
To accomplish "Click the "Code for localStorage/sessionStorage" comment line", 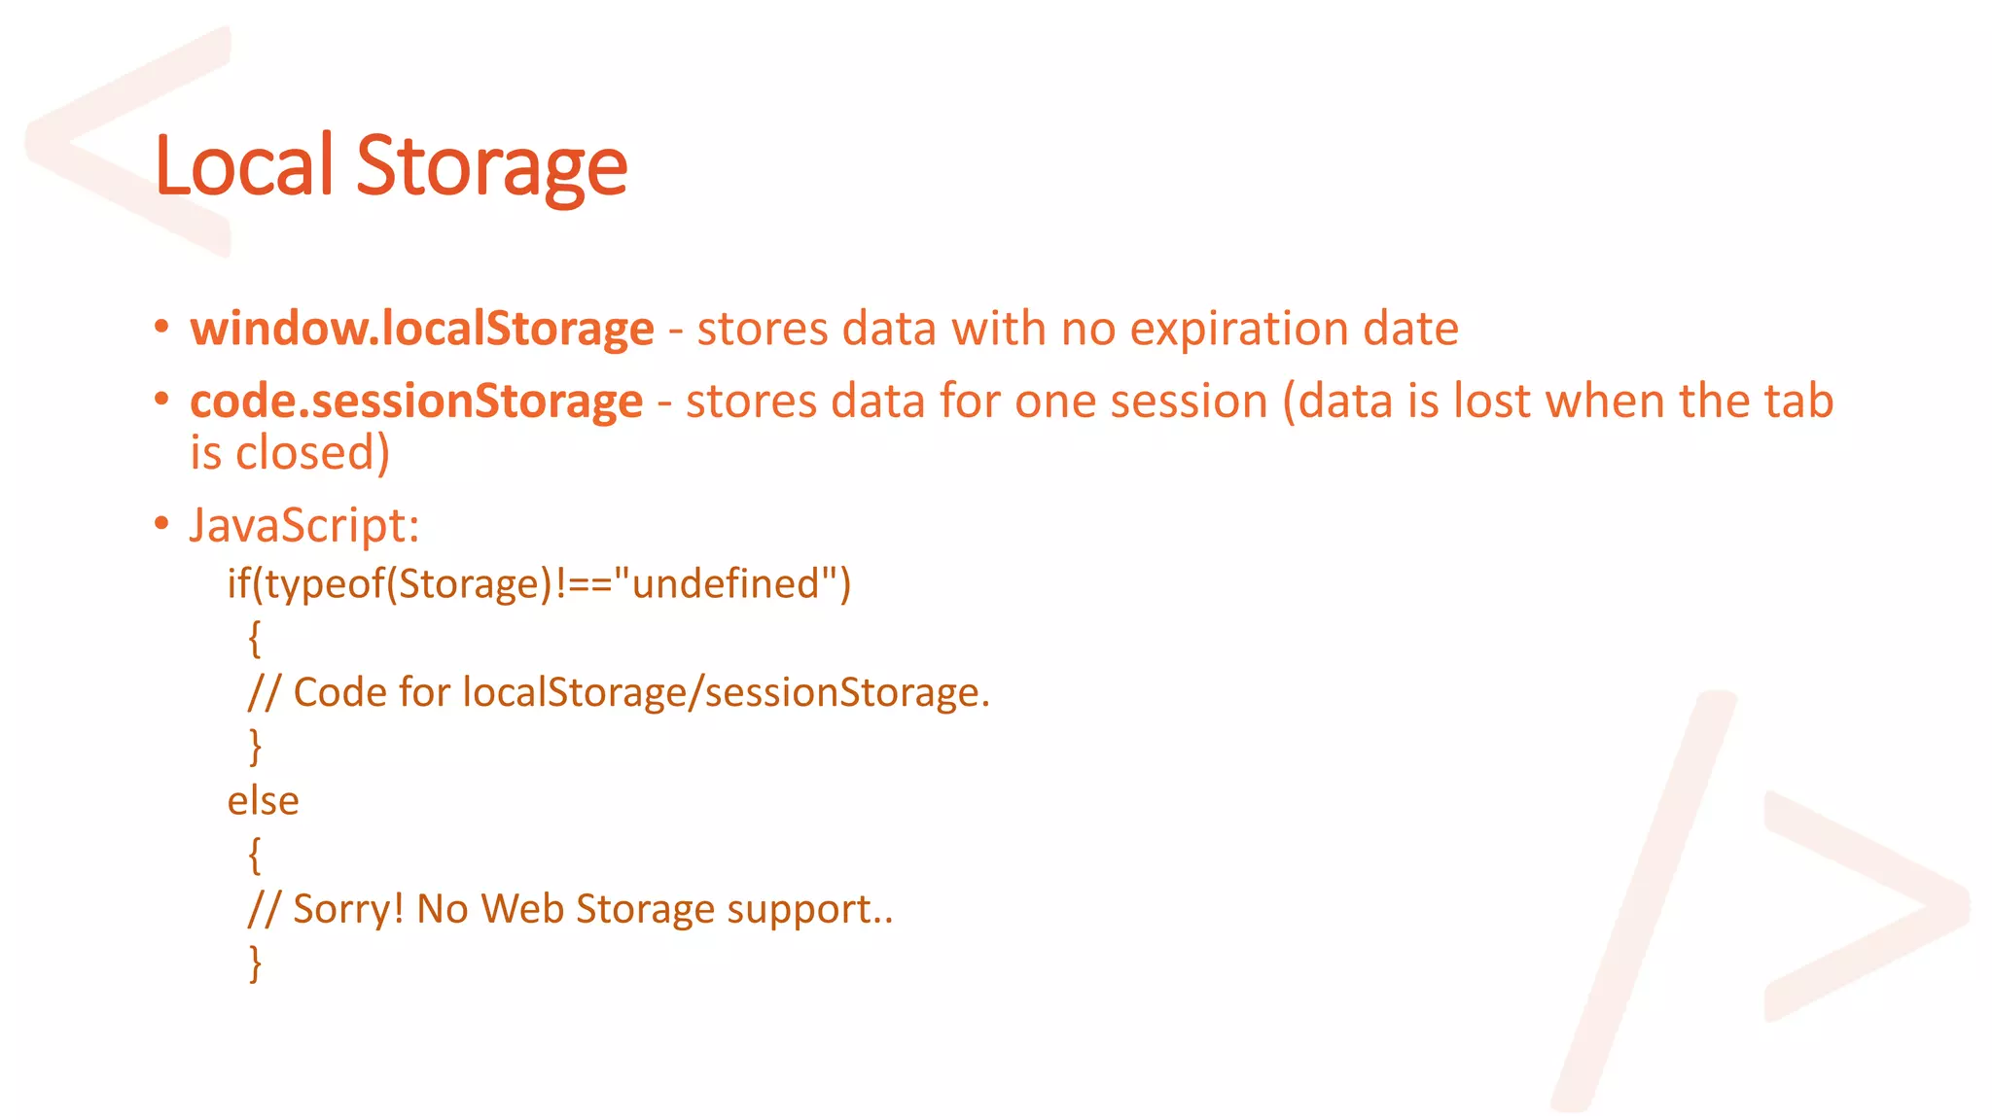I will (x=619, y=692).
